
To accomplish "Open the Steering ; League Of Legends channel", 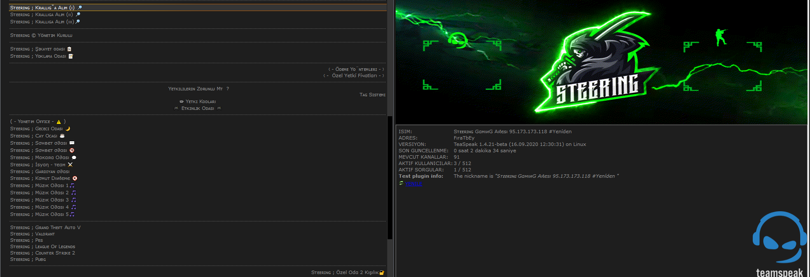I will point(43,247).
